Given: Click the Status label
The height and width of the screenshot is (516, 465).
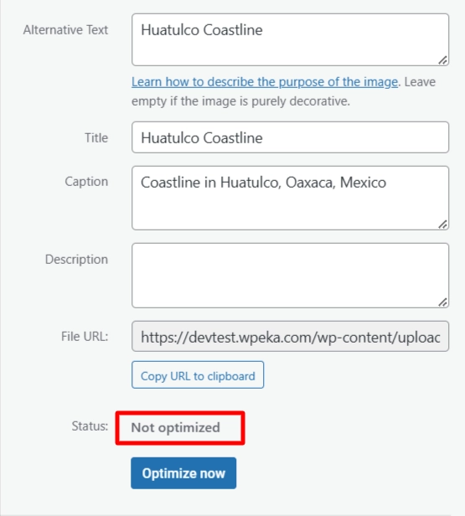Looking at the screenshot, I should point(90,426).
